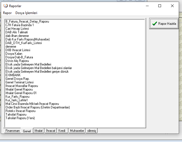Open the silinmiş tab
This screenshot has width=182, height=142.
pyautogui.click(x=92, y=131)
